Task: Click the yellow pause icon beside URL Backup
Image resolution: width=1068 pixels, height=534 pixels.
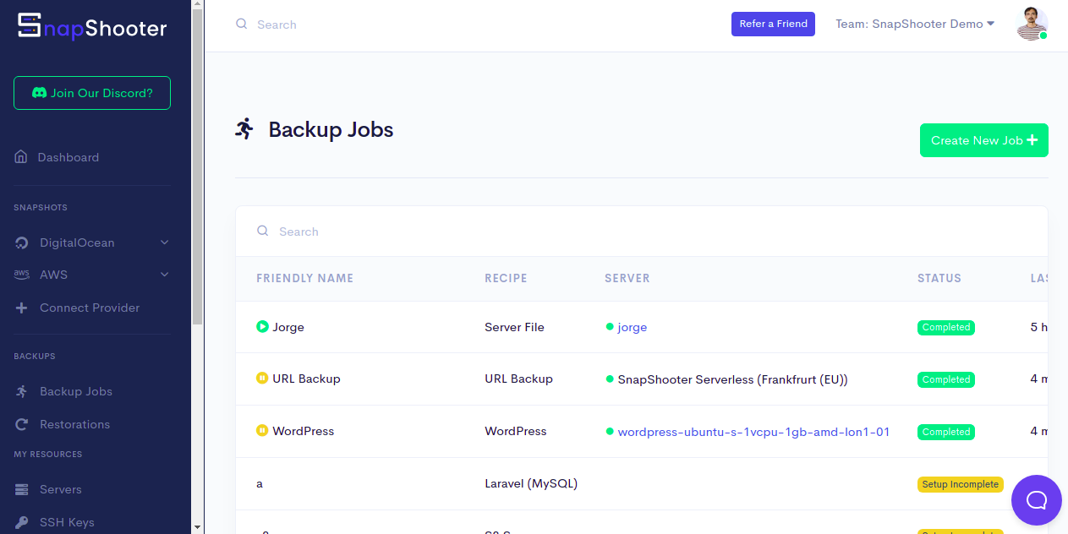Action: pos(262,379)
